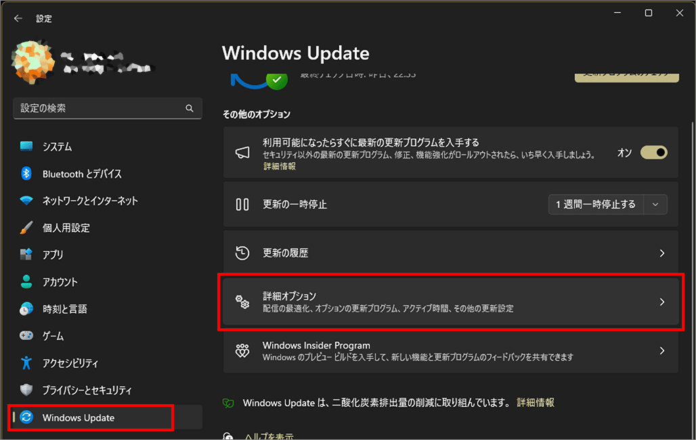Click the アプリ apps icon

click(26, 255)
